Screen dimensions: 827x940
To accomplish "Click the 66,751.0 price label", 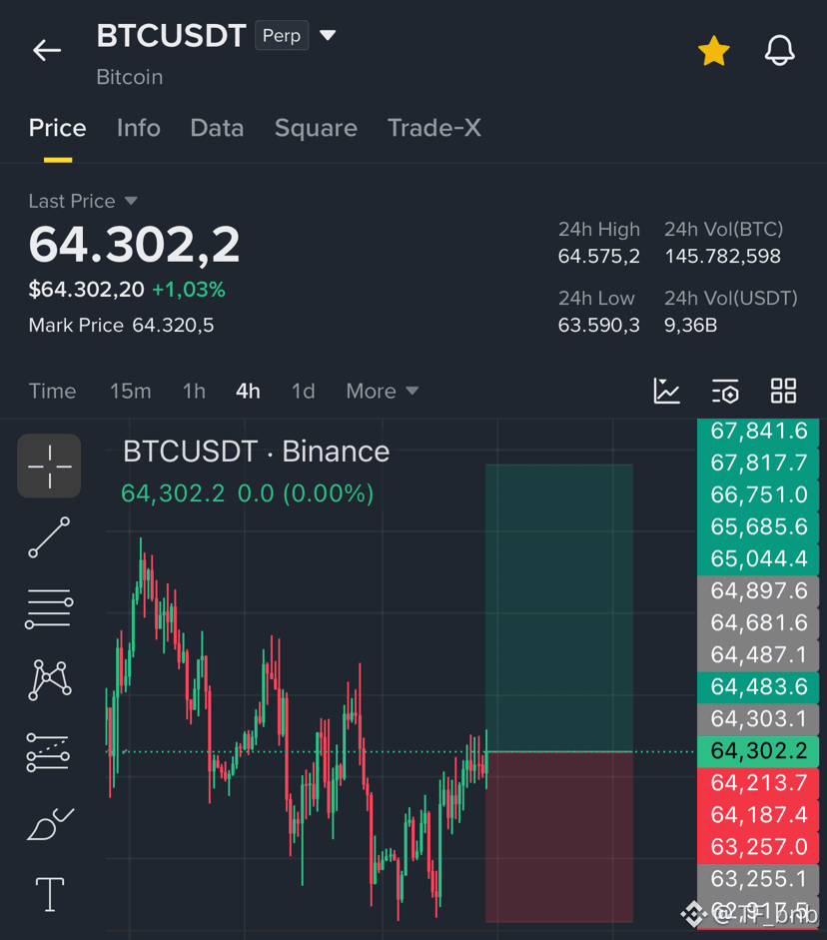I will 758,494.
